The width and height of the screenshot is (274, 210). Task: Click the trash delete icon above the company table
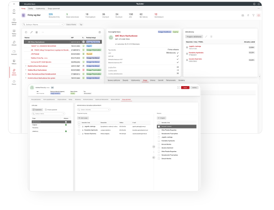pos(37,32)
